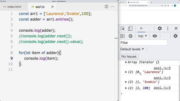Create a live expression with eye icon
The width and height of the screenshot is (180, 101).
coord(155,36)
